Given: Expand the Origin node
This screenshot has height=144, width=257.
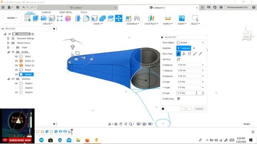Looking at the screenshot, I should coord(8,47).
